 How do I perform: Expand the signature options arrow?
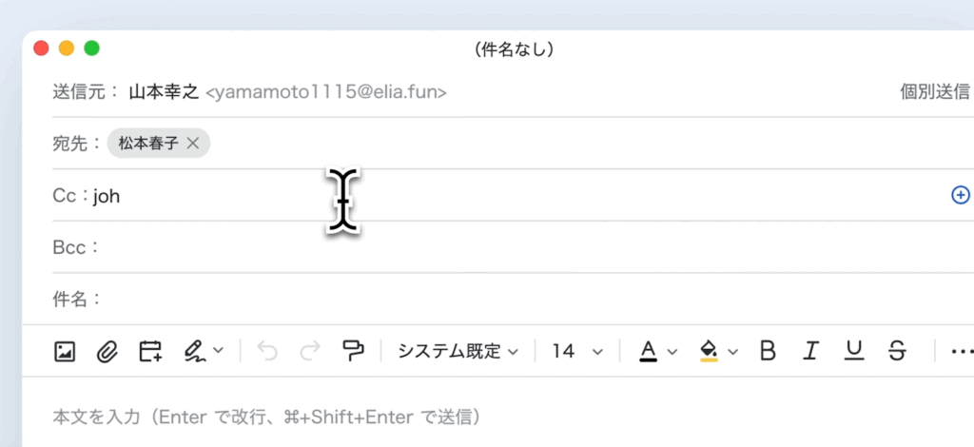[219, 351]
